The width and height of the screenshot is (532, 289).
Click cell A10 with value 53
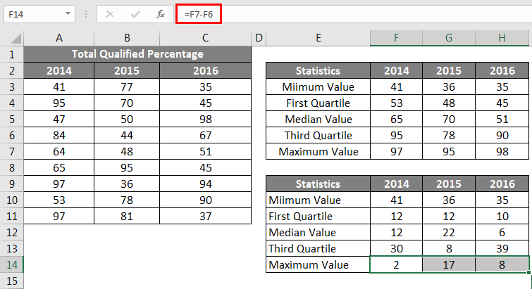click(x=58, y=200)
